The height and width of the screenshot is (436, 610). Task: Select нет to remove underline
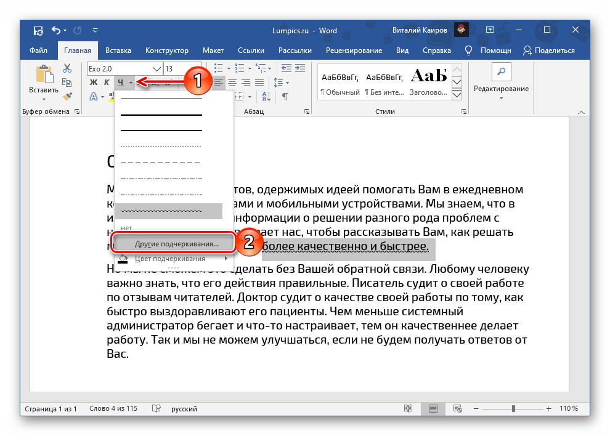126,228
